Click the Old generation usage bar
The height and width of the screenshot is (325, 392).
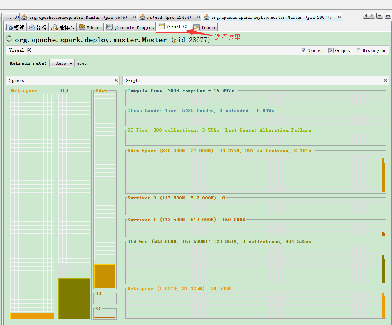(x=74, y=298)
